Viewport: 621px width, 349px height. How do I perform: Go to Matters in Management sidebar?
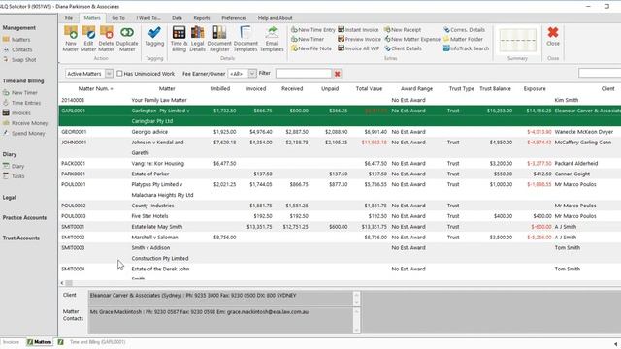[16, 40]
